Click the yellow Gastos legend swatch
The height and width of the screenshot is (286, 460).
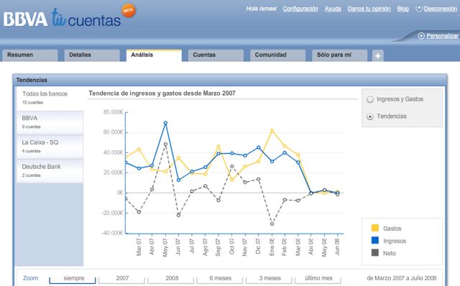[x=375, y=228]
